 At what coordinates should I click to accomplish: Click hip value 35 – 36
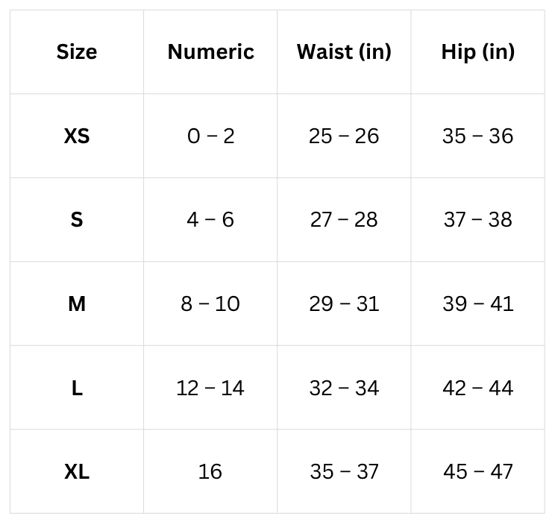tap(477, 136)
